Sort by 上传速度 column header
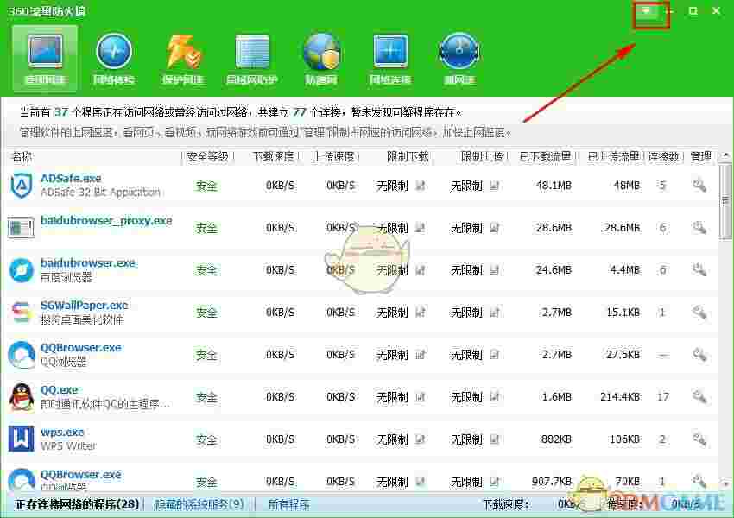This screenshot has width=734, height=518. pos(333,157)
